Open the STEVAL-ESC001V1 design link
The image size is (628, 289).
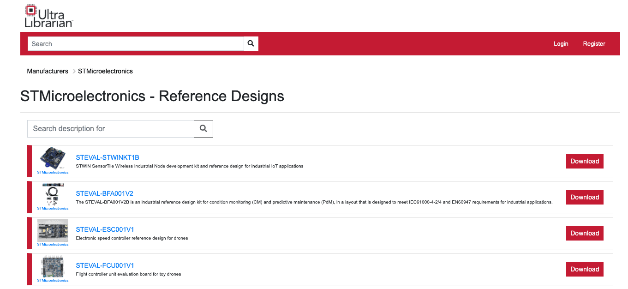click(105, 229)
